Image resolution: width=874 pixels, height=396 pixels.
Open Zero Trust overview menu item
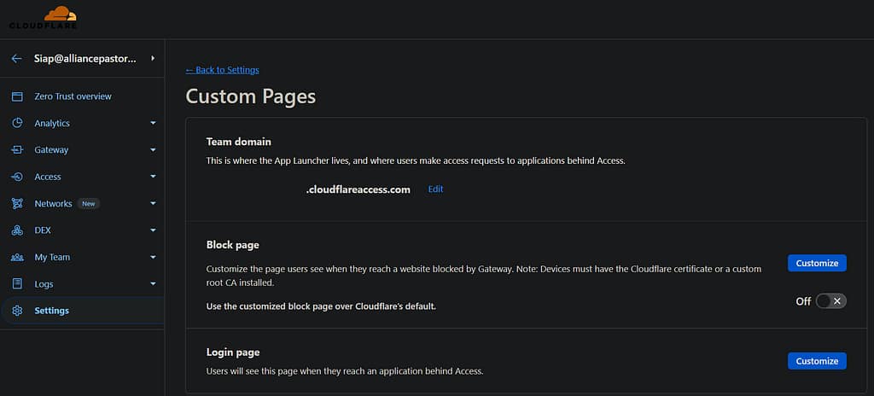click(73, 96)
